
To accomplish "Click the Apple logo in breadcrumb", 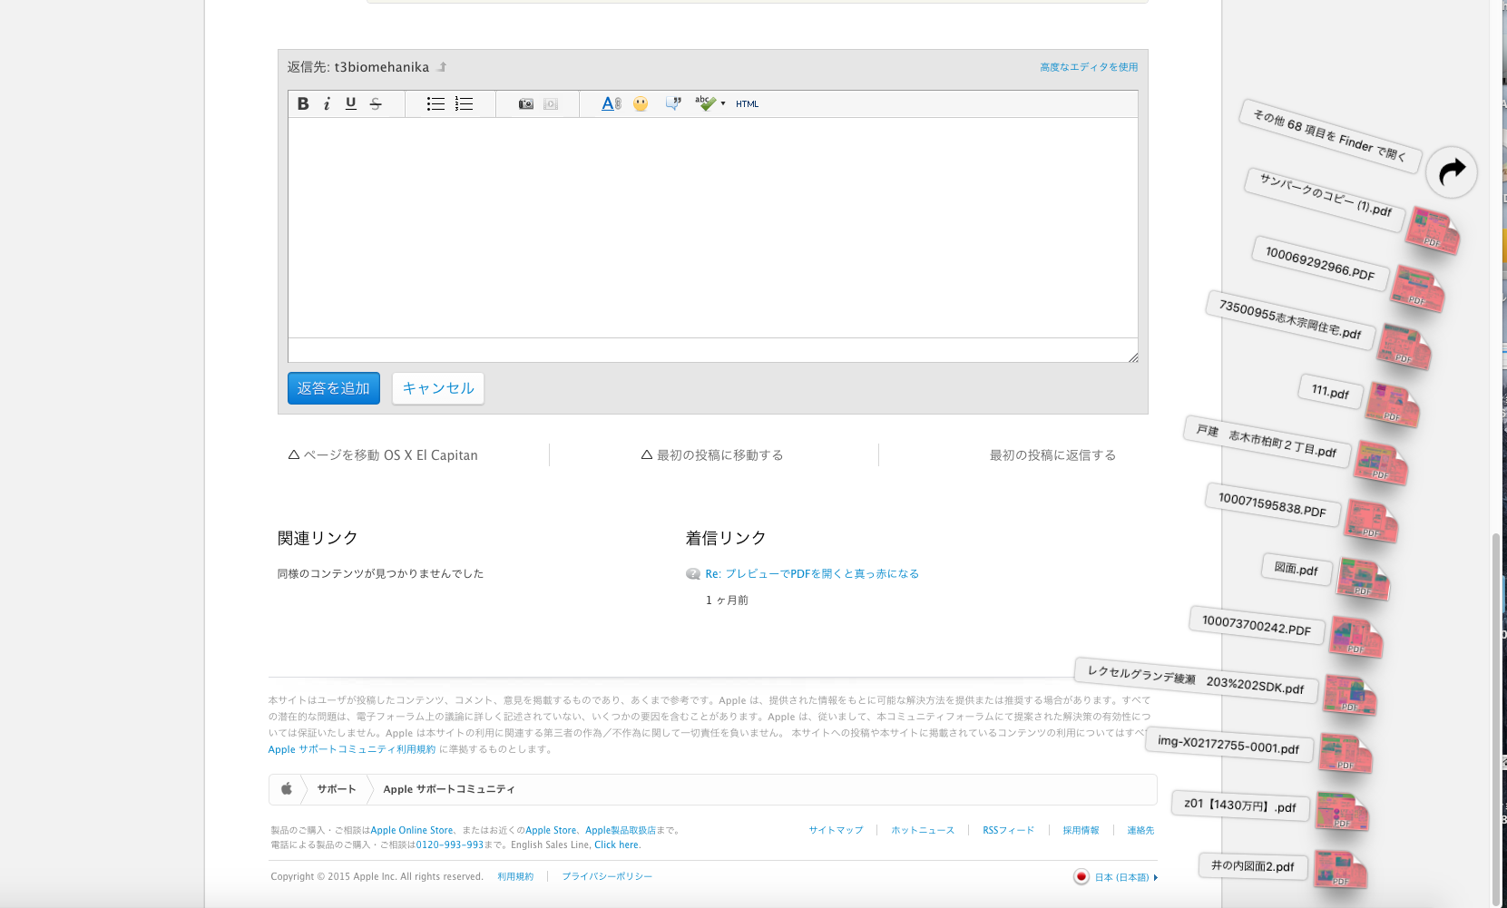I will click(x=287, y=789).
